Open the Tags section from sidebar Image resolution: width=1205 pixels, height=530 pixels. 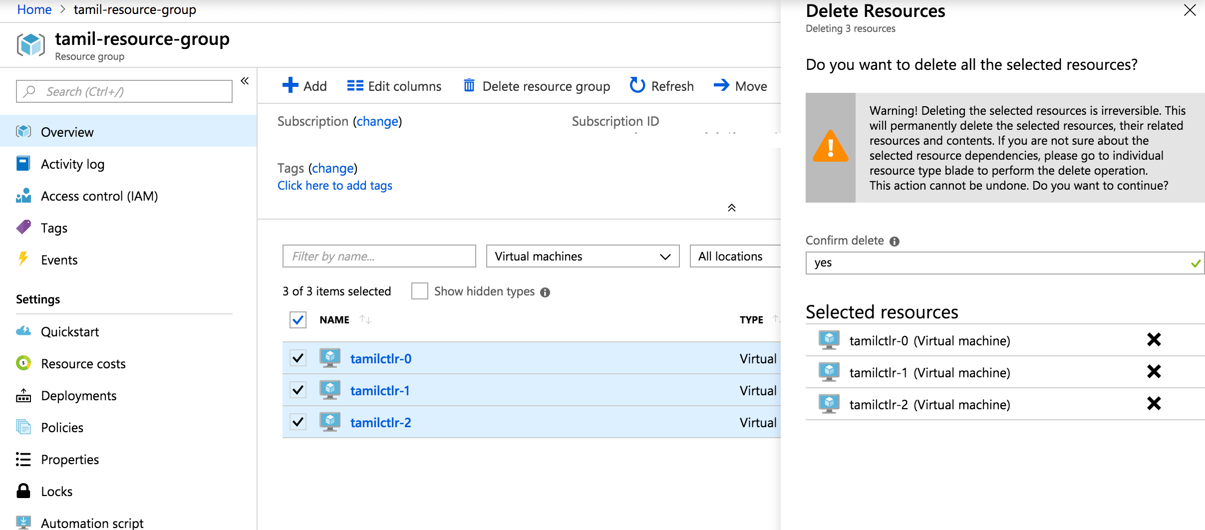(54, 228)
